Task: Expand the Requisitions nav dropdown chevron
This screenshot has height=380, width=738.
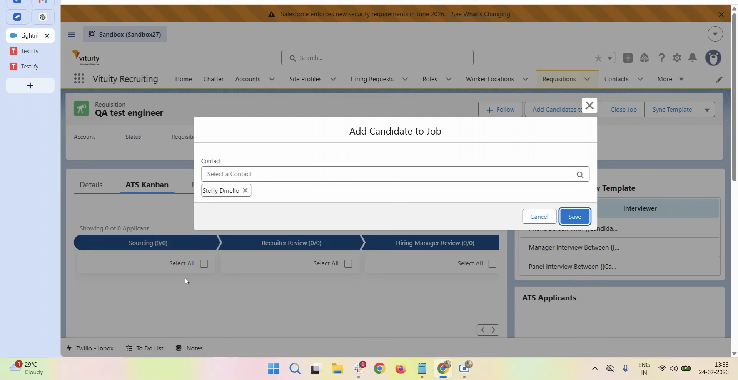Action: pyautogui.click(x=587, y=79)
